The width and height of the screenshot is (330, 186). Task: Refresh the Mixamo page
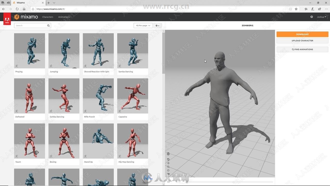click(x=17, y=9)
